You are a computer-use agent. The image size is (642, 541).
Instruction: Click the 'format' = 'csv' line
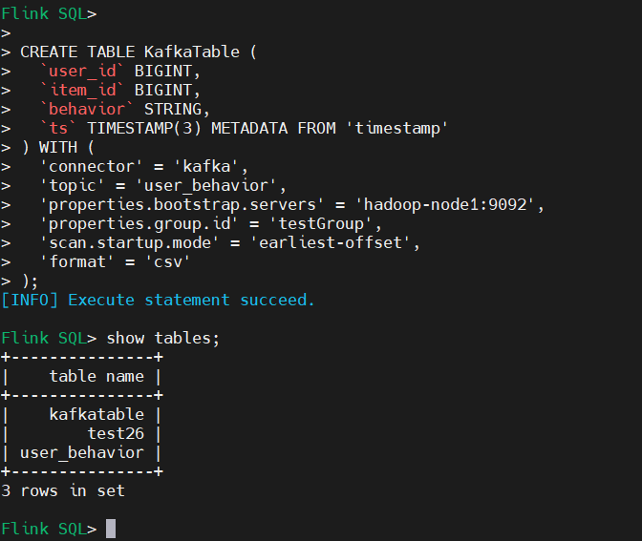(115, 261)
